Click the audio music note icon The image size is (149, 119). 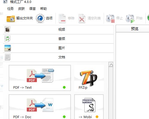coord(7,39)
